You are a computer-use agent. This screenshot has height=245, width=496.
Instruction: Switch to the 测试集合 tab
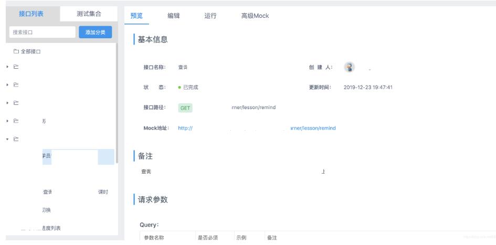89,14
